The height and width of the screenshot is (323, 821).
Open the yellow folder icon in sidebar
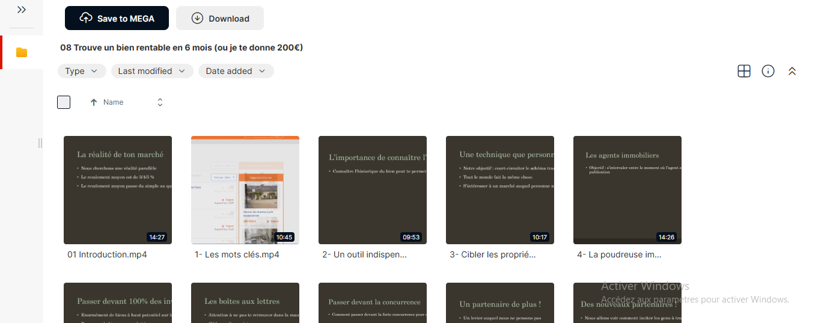click(x=22, y=52)
